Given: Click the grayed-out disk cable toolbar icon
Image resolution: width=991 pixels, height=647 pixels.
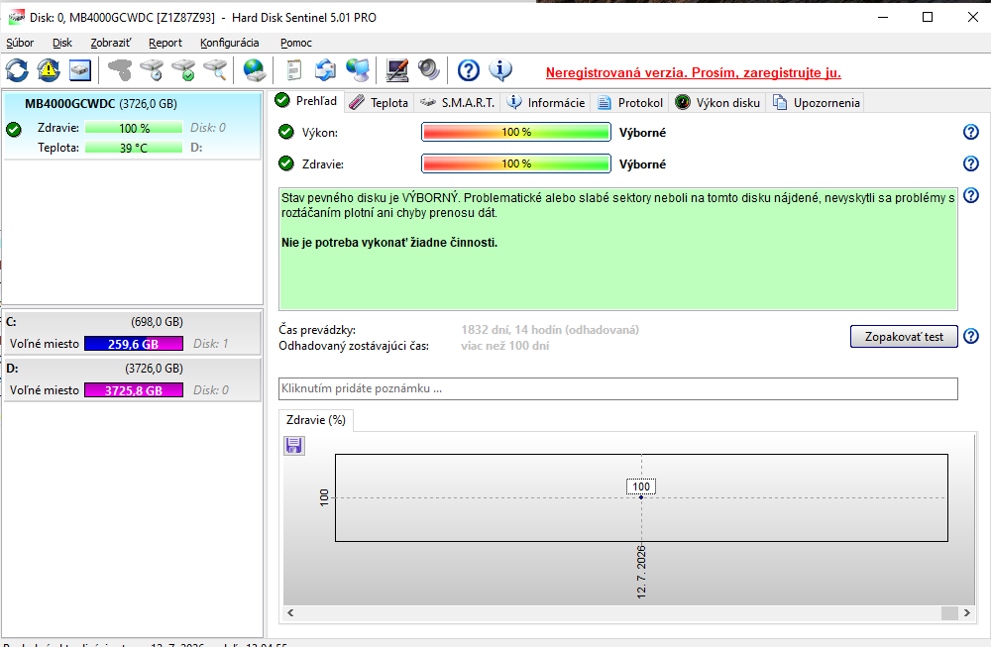Looking at the screenshot, I should [120, 70].
